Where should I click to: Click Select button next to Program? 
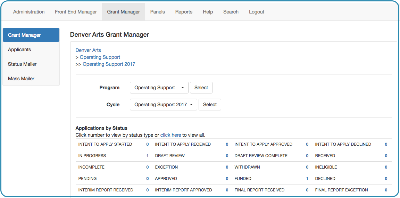[201, 88]
